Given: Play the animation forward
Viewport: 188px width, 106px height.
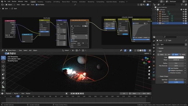Looking at the screenshot, I should point(78,94).
